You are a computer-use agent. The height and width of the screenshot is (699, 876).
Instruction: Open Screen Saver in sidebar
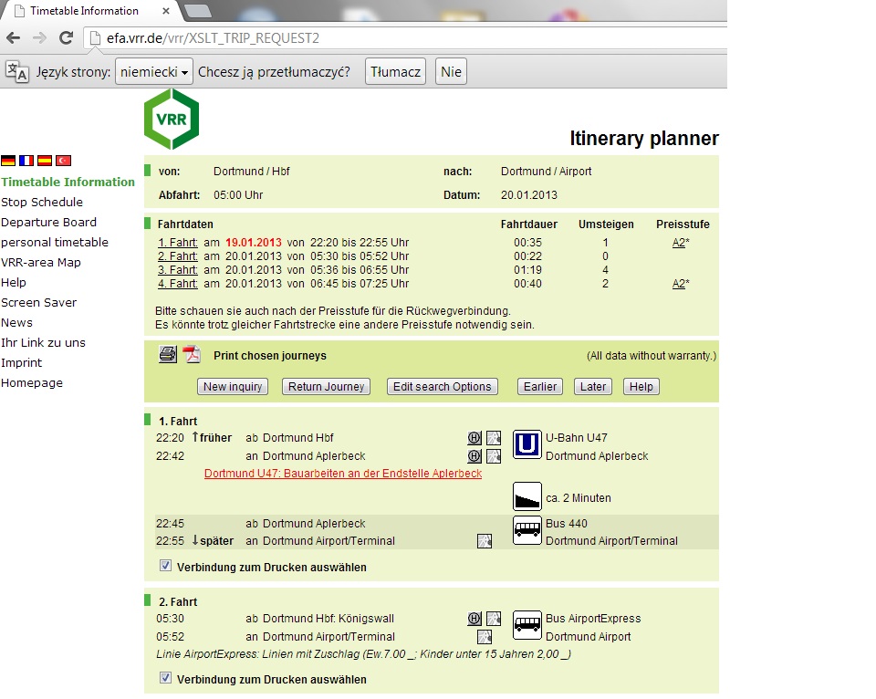point(38,302)
